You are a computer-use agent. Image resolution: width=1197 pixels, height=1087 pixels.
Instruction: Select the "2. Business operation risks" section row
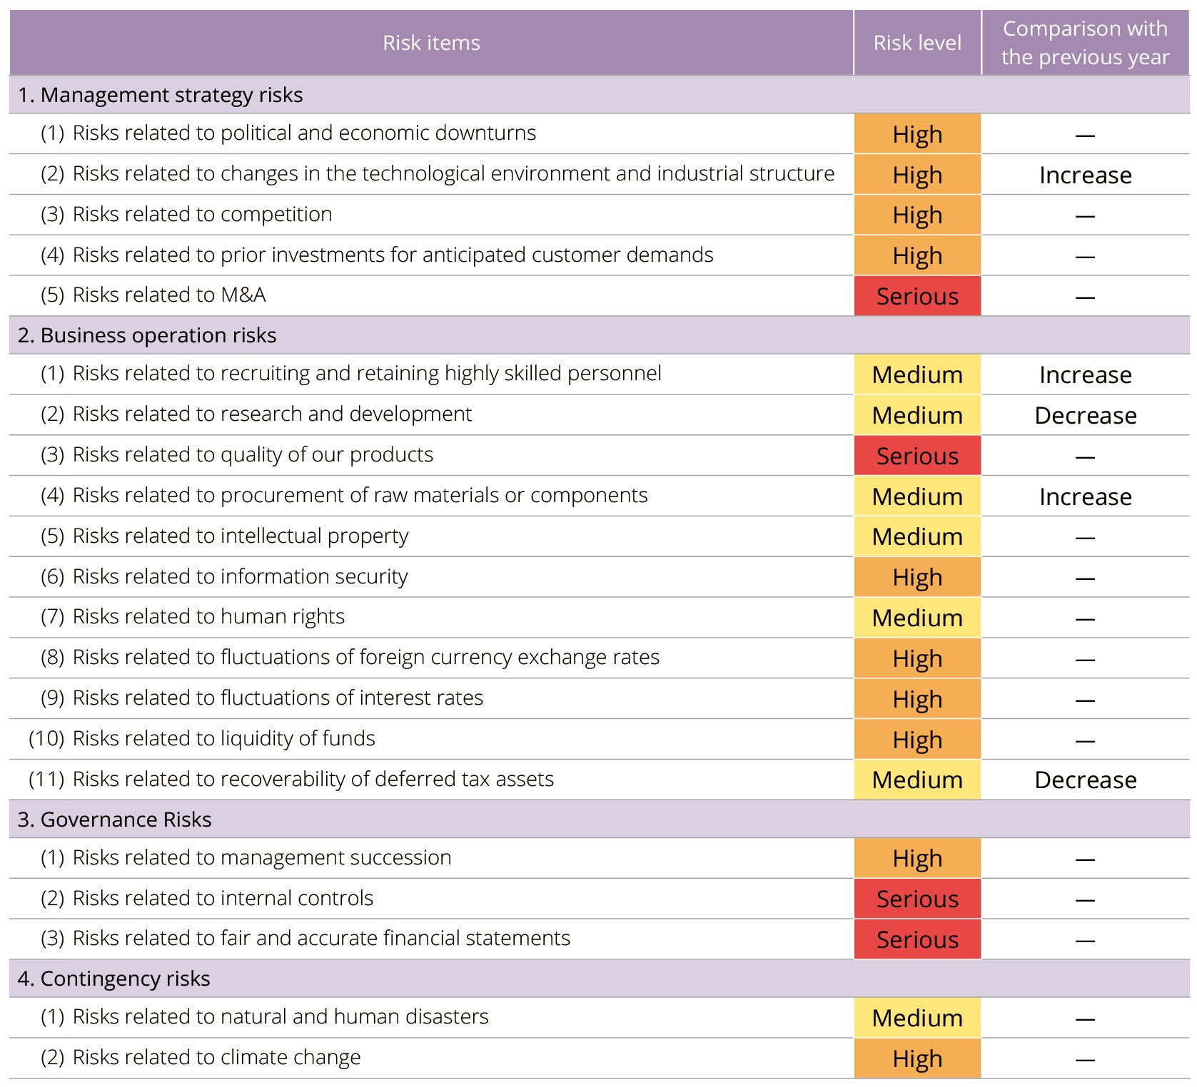click(x=147, y=335)
